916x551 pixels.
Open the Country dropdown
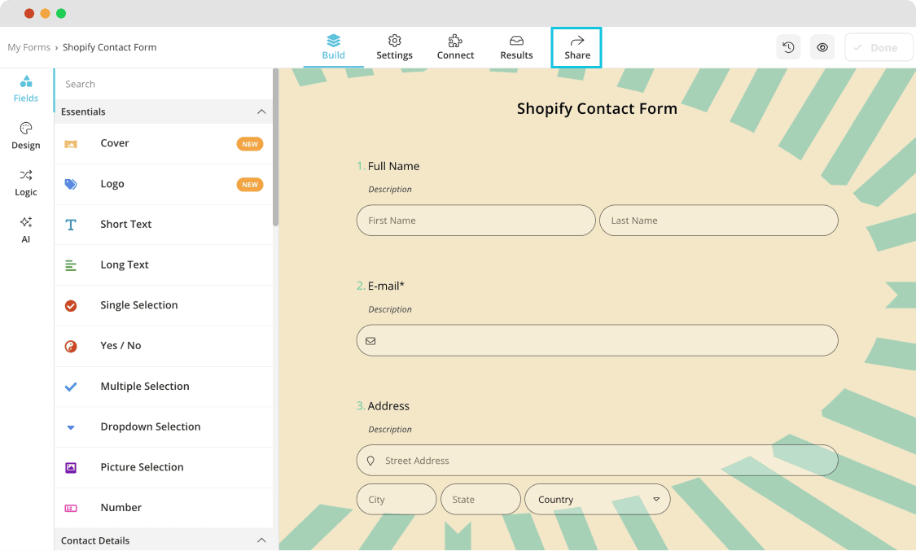click(x=598, y=500)
